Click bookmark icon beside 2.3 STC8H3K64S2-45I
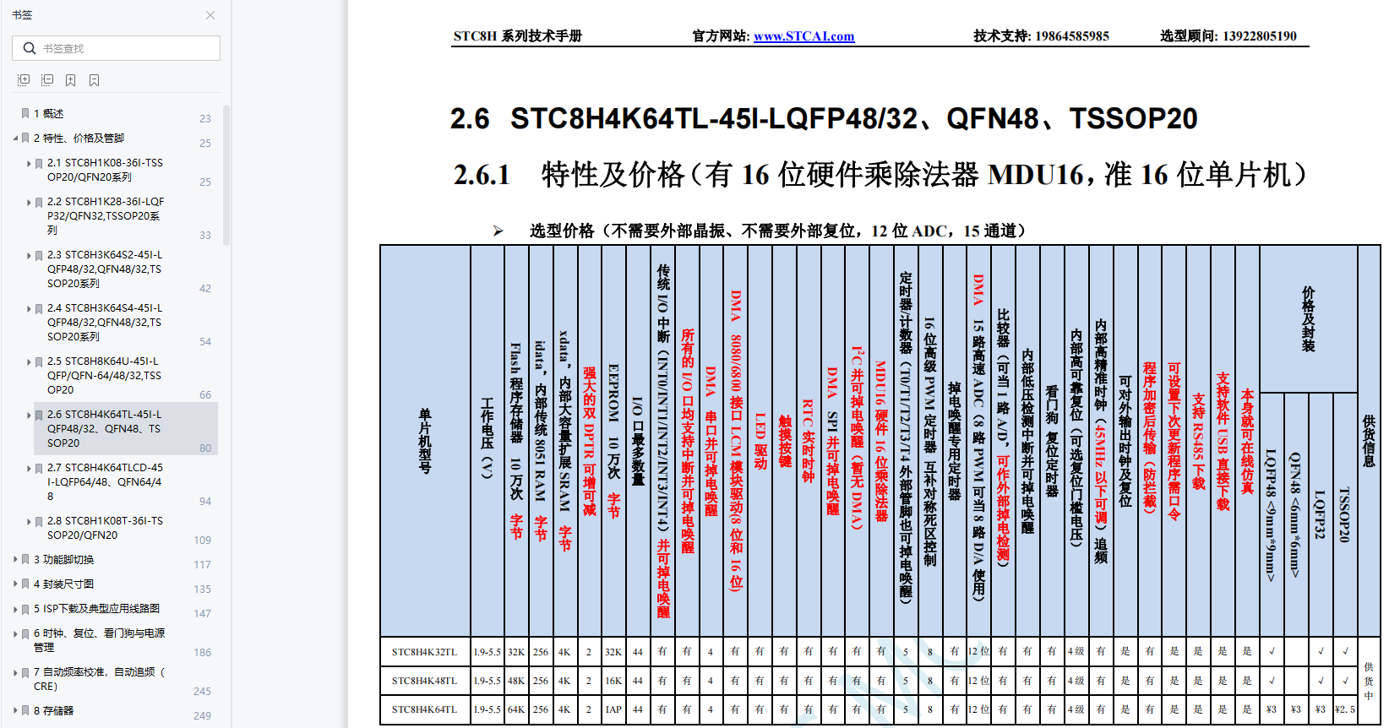The image size is (1389, 728). pyautogui.click(x=39, y=255)
